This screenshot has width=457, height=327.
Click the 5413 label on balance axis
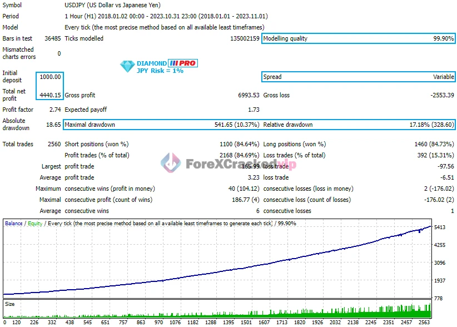(439, 227)
